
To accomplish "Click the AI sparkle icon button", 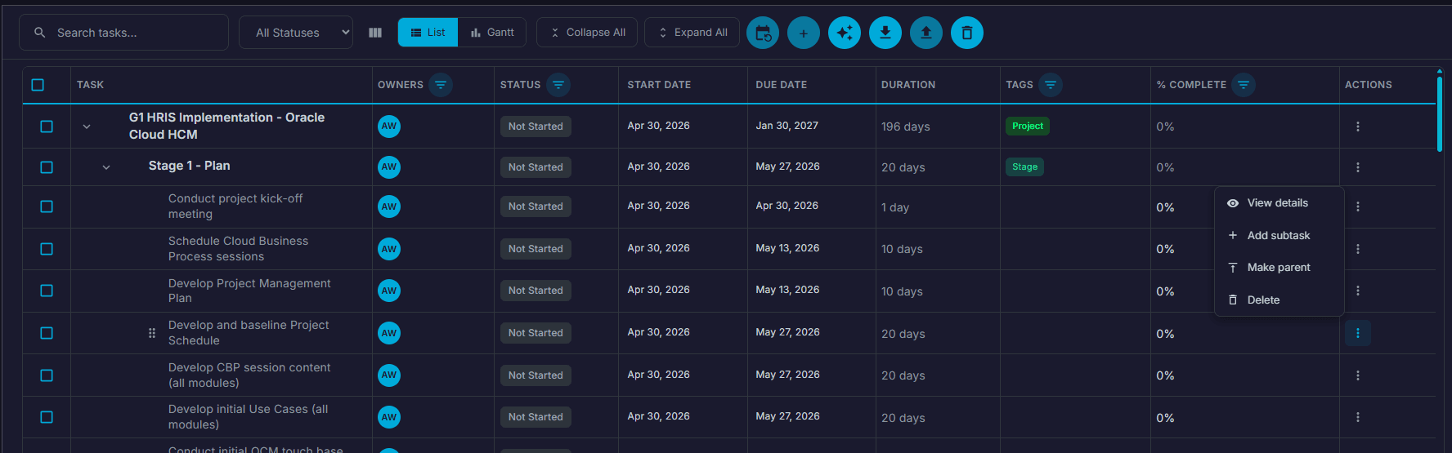I will tap(845, 33).
